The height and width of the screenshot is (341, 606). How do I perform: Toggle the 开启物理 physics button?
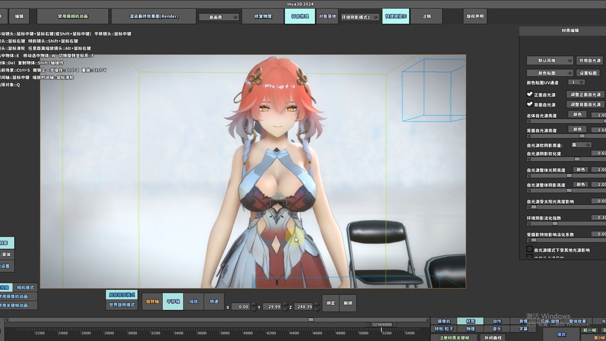300,16
